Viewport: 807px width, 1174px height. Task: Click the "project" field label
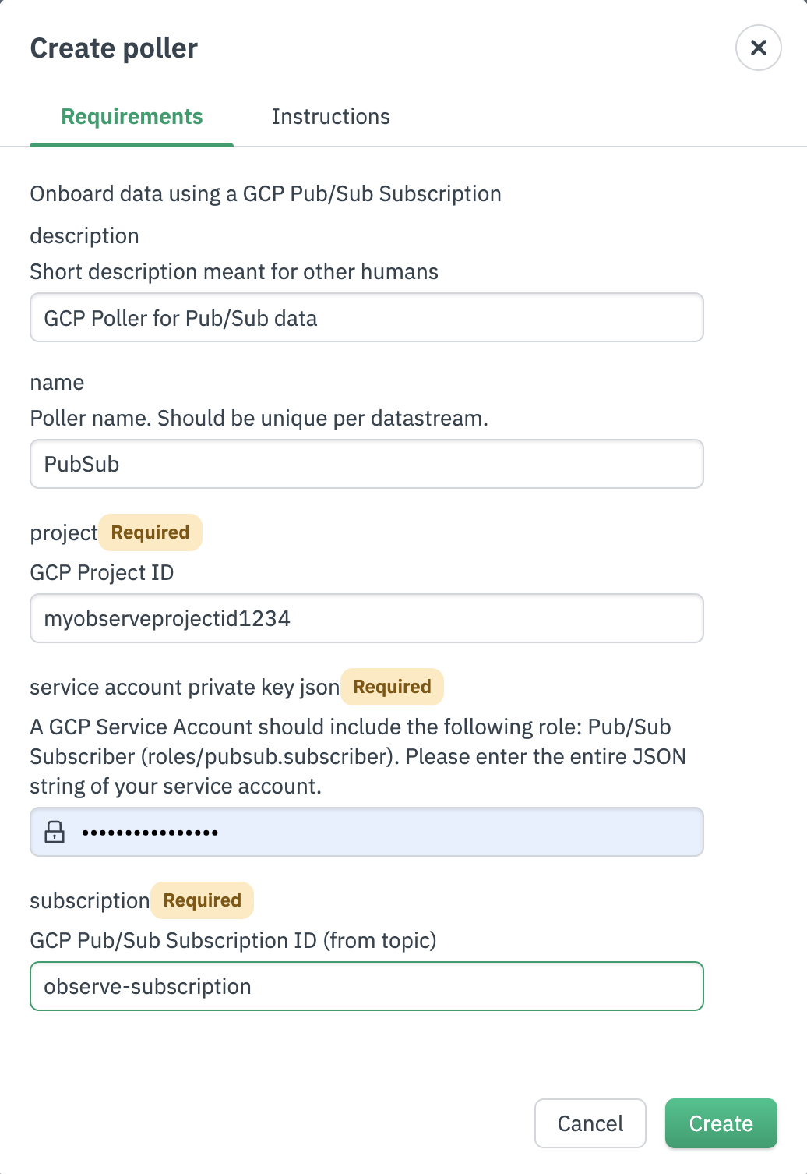coord(63,533)
